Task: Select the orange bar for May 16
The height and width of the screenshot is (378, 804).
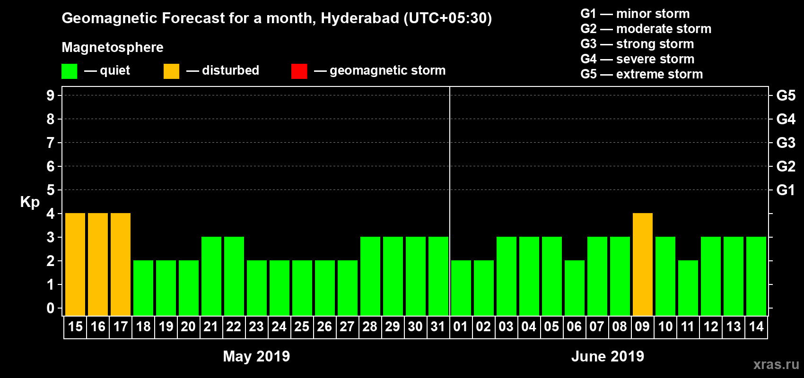Action: coord(98,265)
